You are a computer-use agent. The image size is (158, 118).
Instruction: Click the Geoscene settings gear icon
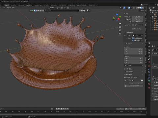tap(142, 80)
